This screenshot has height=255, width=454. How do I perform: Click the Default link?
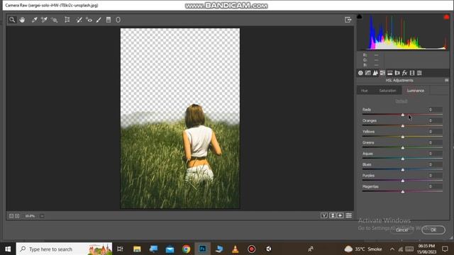(402, 101)
